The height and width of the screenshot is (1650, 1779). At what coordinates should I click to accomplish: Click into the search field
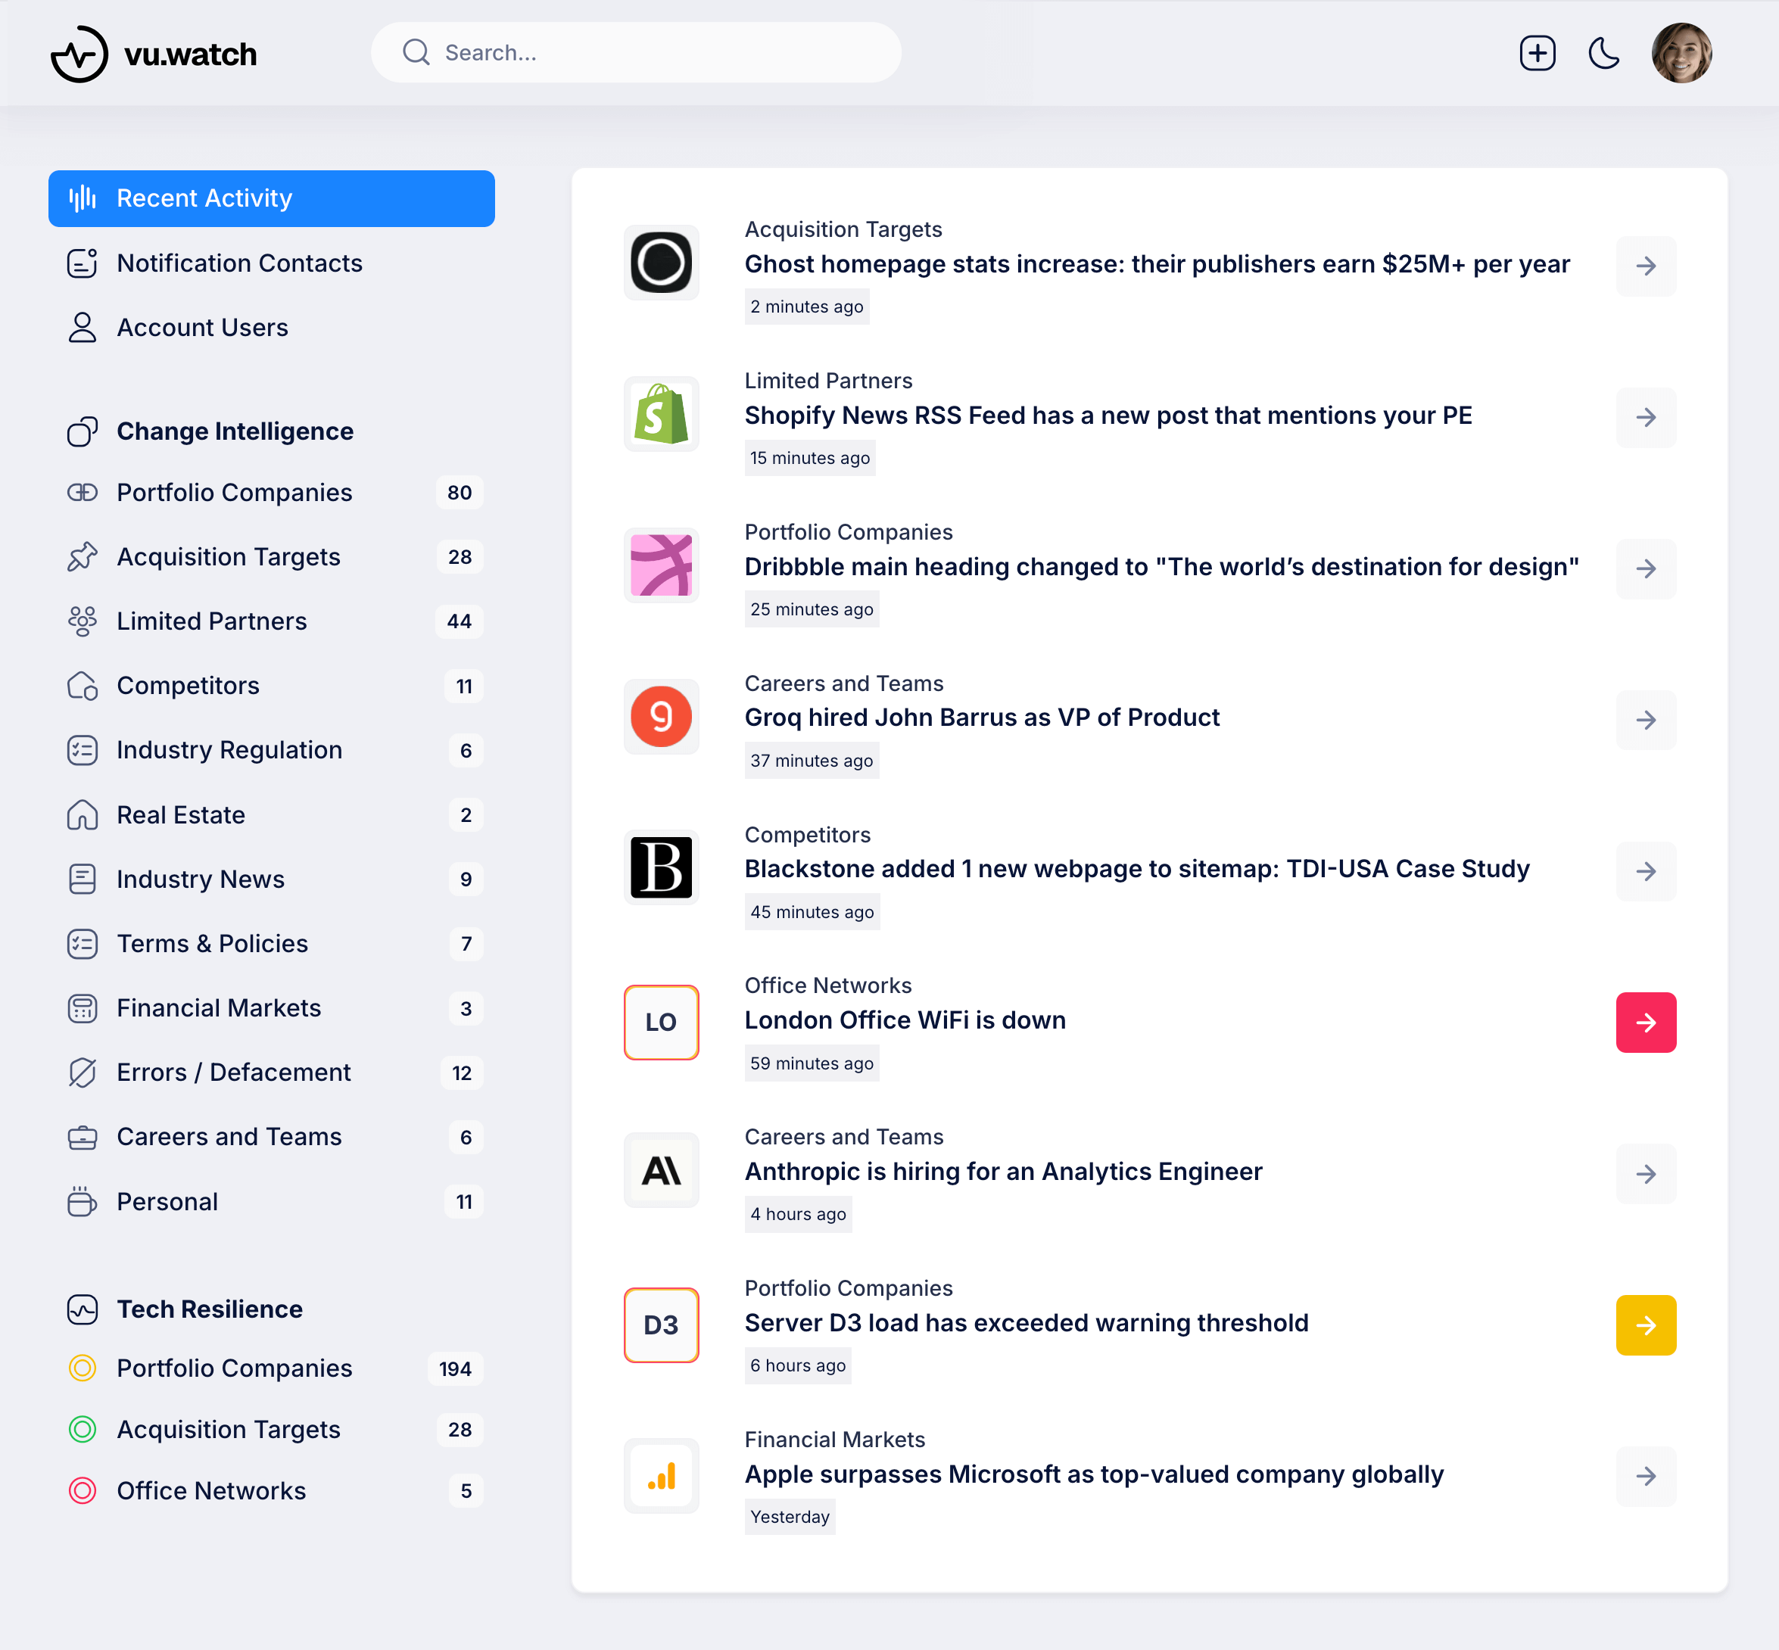(636, 53)
